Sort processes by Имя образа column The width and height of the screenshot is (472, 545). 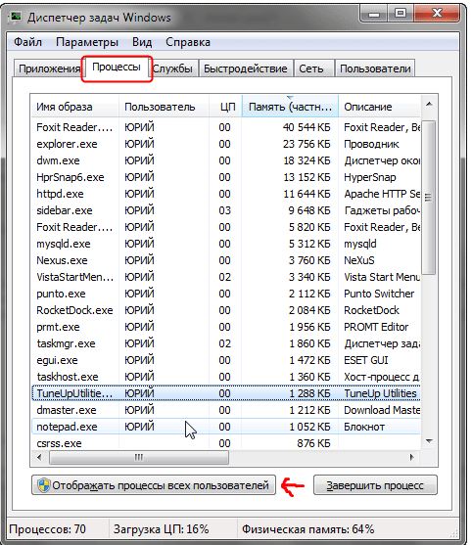tap(75, 107)
